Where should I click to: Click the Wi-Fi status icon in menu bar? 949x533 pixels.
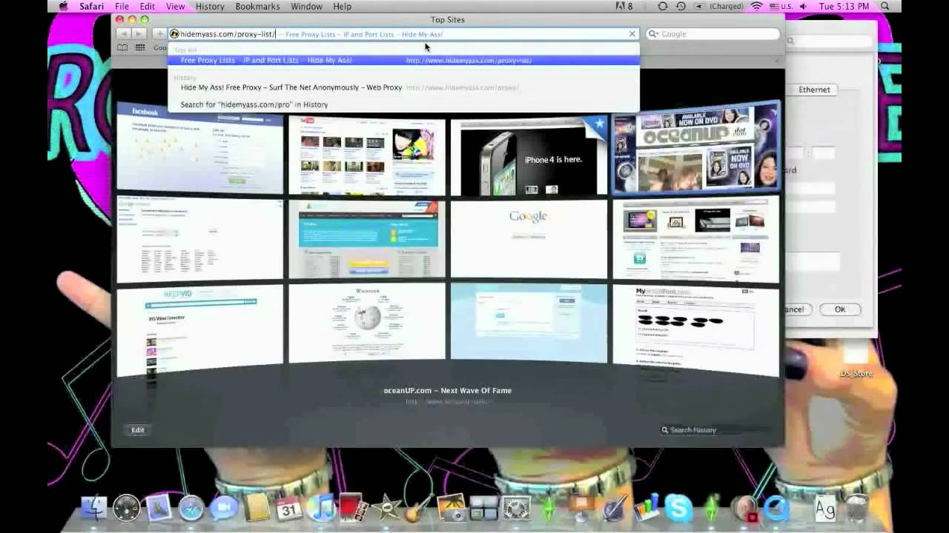tap(756, 6)
